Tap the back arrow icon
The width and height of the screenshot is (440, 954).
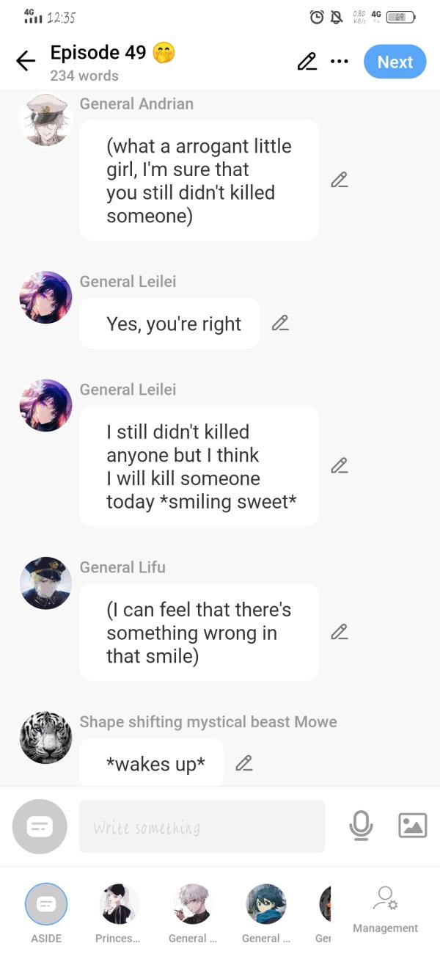pyautogui.click(x=26, y=62)
